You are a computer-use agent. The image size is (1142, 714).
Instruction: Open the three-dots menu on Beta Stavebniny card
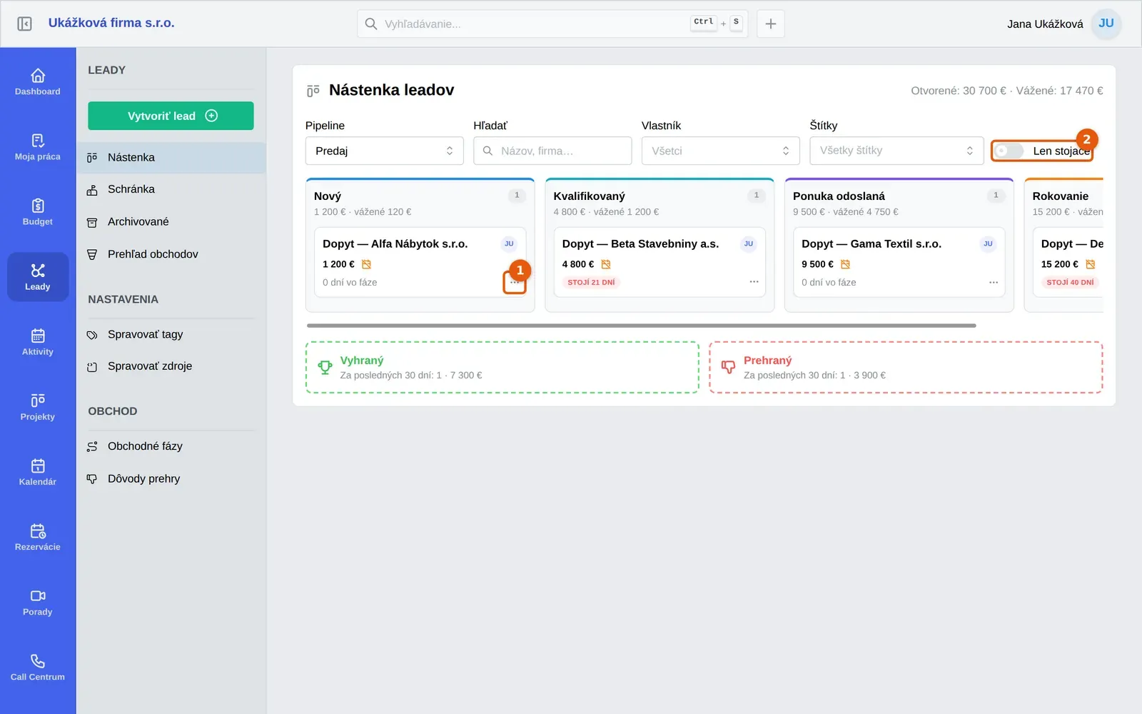(754, 282)
